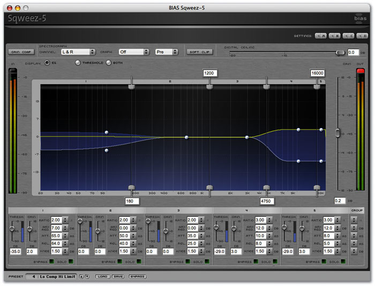Select the Group header tab
Screen dimensions: 375x286
point(357,210)
